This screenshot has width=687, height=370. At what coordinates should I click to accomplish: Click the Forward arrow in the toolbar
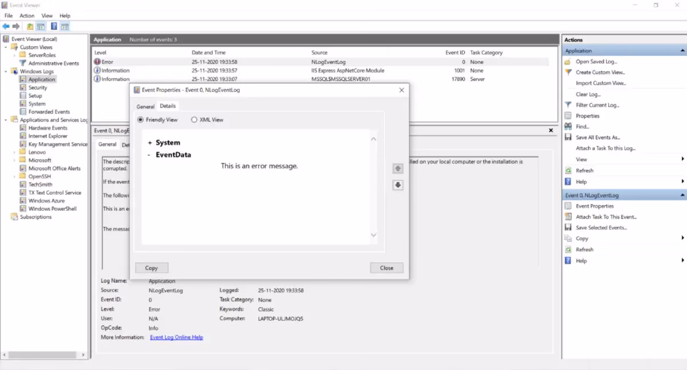(x=16, y=26)
